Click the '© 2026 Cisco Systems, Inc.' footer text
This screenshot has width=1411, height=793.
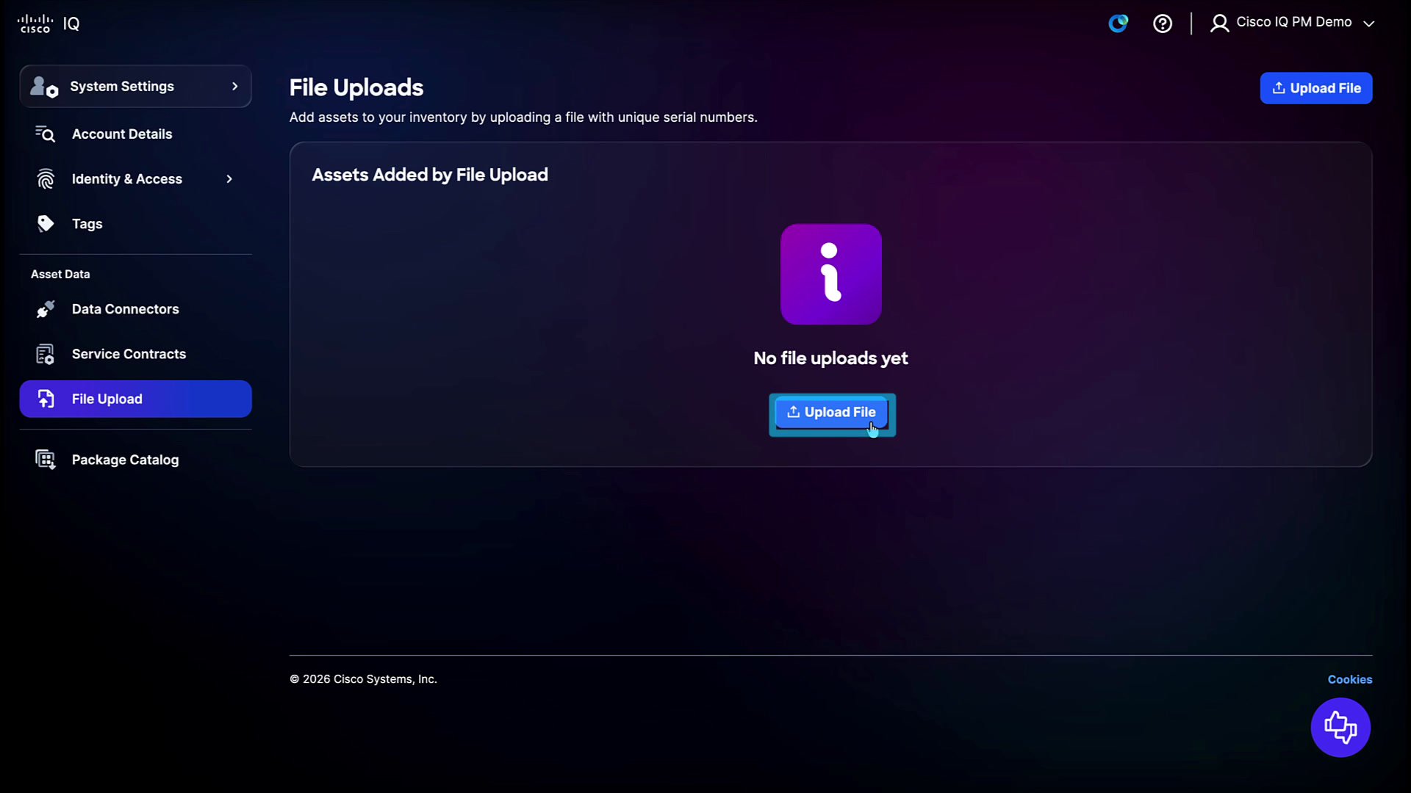pos(363,679)
